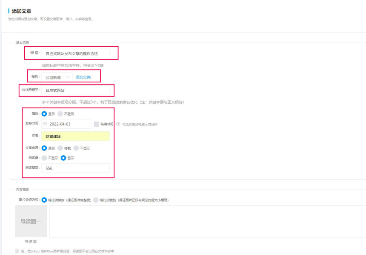Click the 优化关键字 input field
The width and height of the screenshot is (366, 255).
(75, 90)
